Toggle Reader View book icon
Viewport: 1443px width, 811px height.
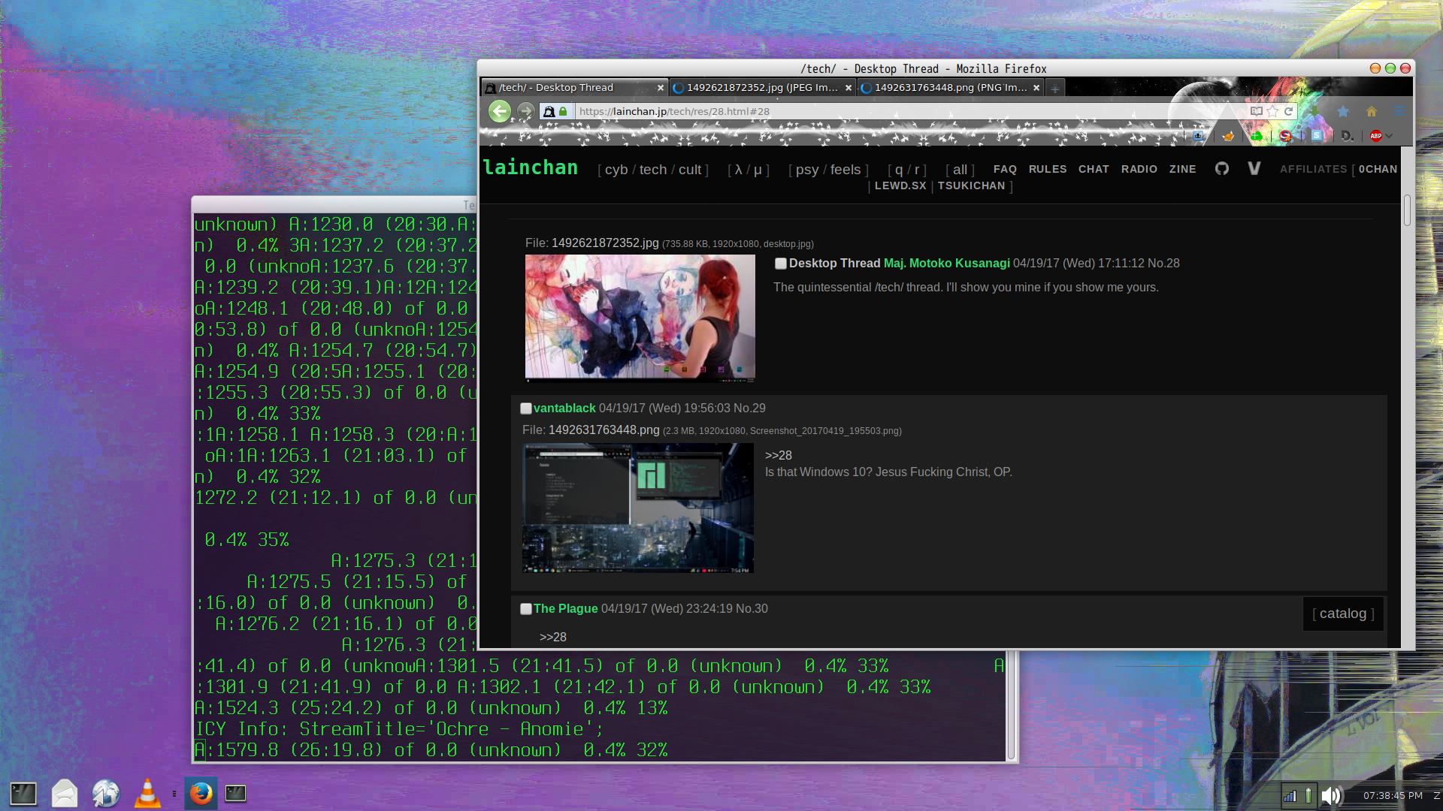coord(1256,111)
